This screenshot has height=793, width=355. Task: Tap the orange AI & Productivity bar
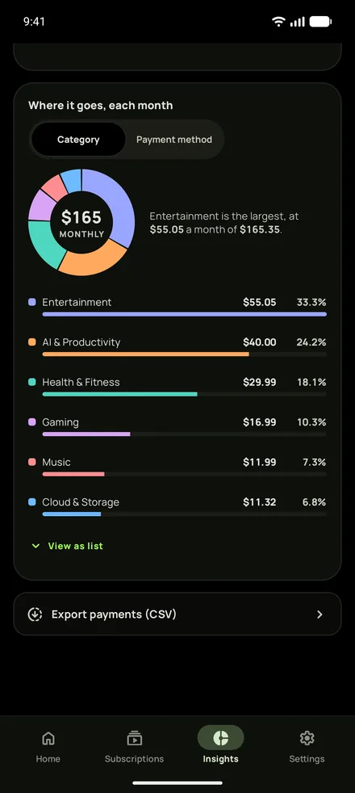pos(145,355)
